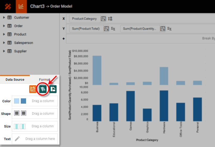This screenshot has width=215, height=147.
Task: Open edit dimension icon next to Product:Category
Action: pos(103,19)
